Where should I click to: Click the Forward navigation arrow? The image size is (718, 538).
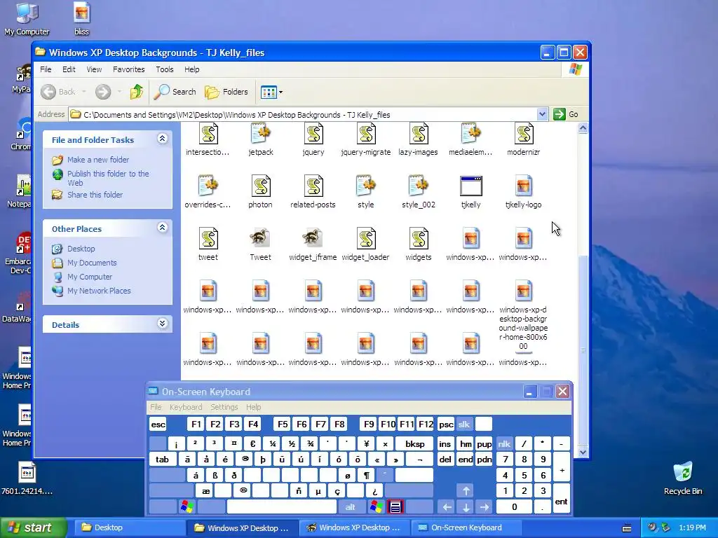point(103,92)
